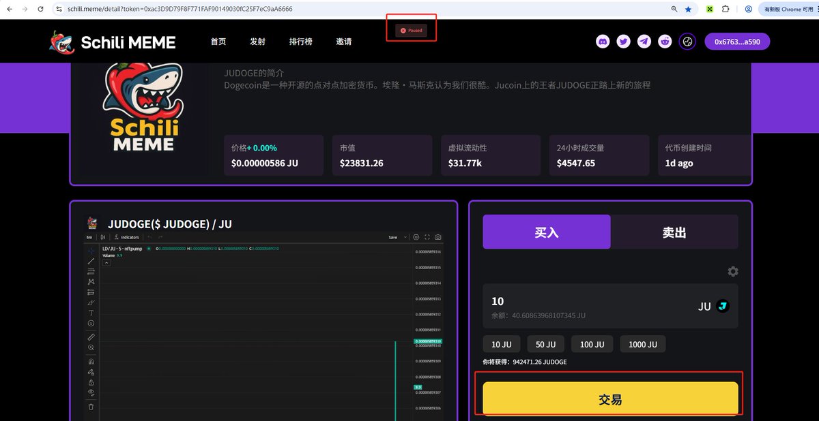This screenshot has width=819, height=421.
Task: Open the 发射 launch menu item
Action: click(257, 42)
